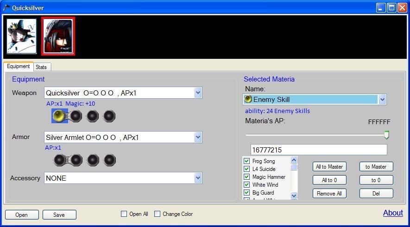Click the AP value field showing 16777215
The height and width of the screenshot is (227, 410).
pyautogui.click(x=319, y=150)
